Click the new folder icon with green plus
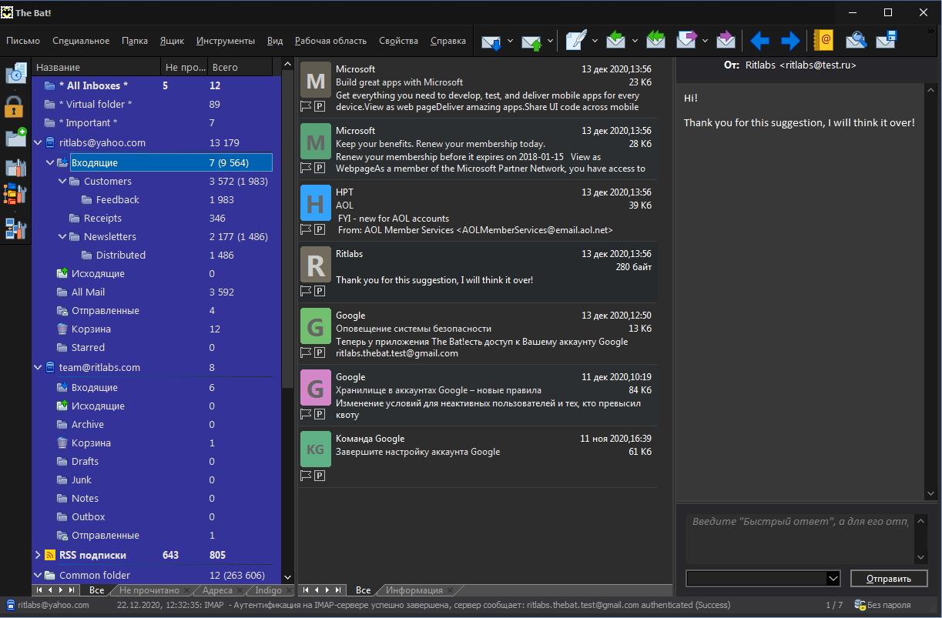This screenshot has height=618, width=942. pos(15,137)
